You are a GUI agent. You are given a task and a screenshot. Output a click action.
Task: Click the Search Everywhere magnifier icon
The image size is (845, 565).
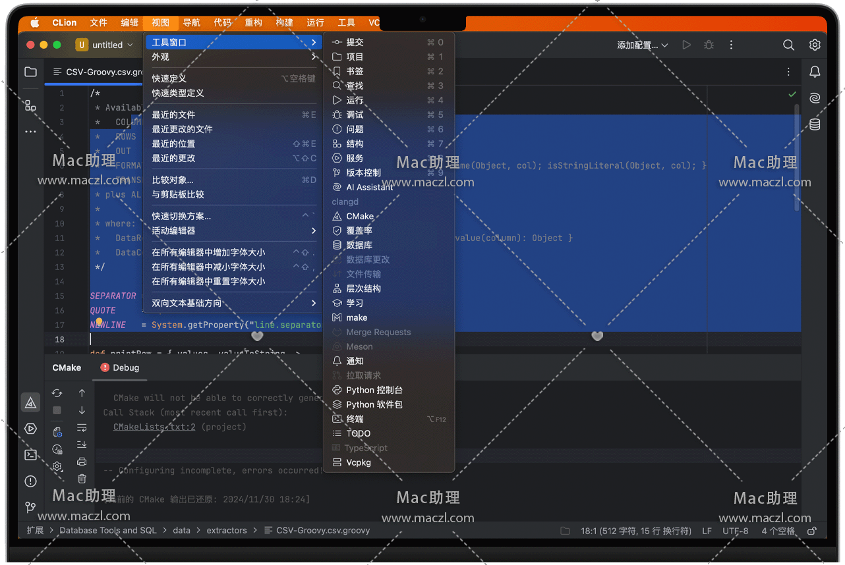coord(788,45)
